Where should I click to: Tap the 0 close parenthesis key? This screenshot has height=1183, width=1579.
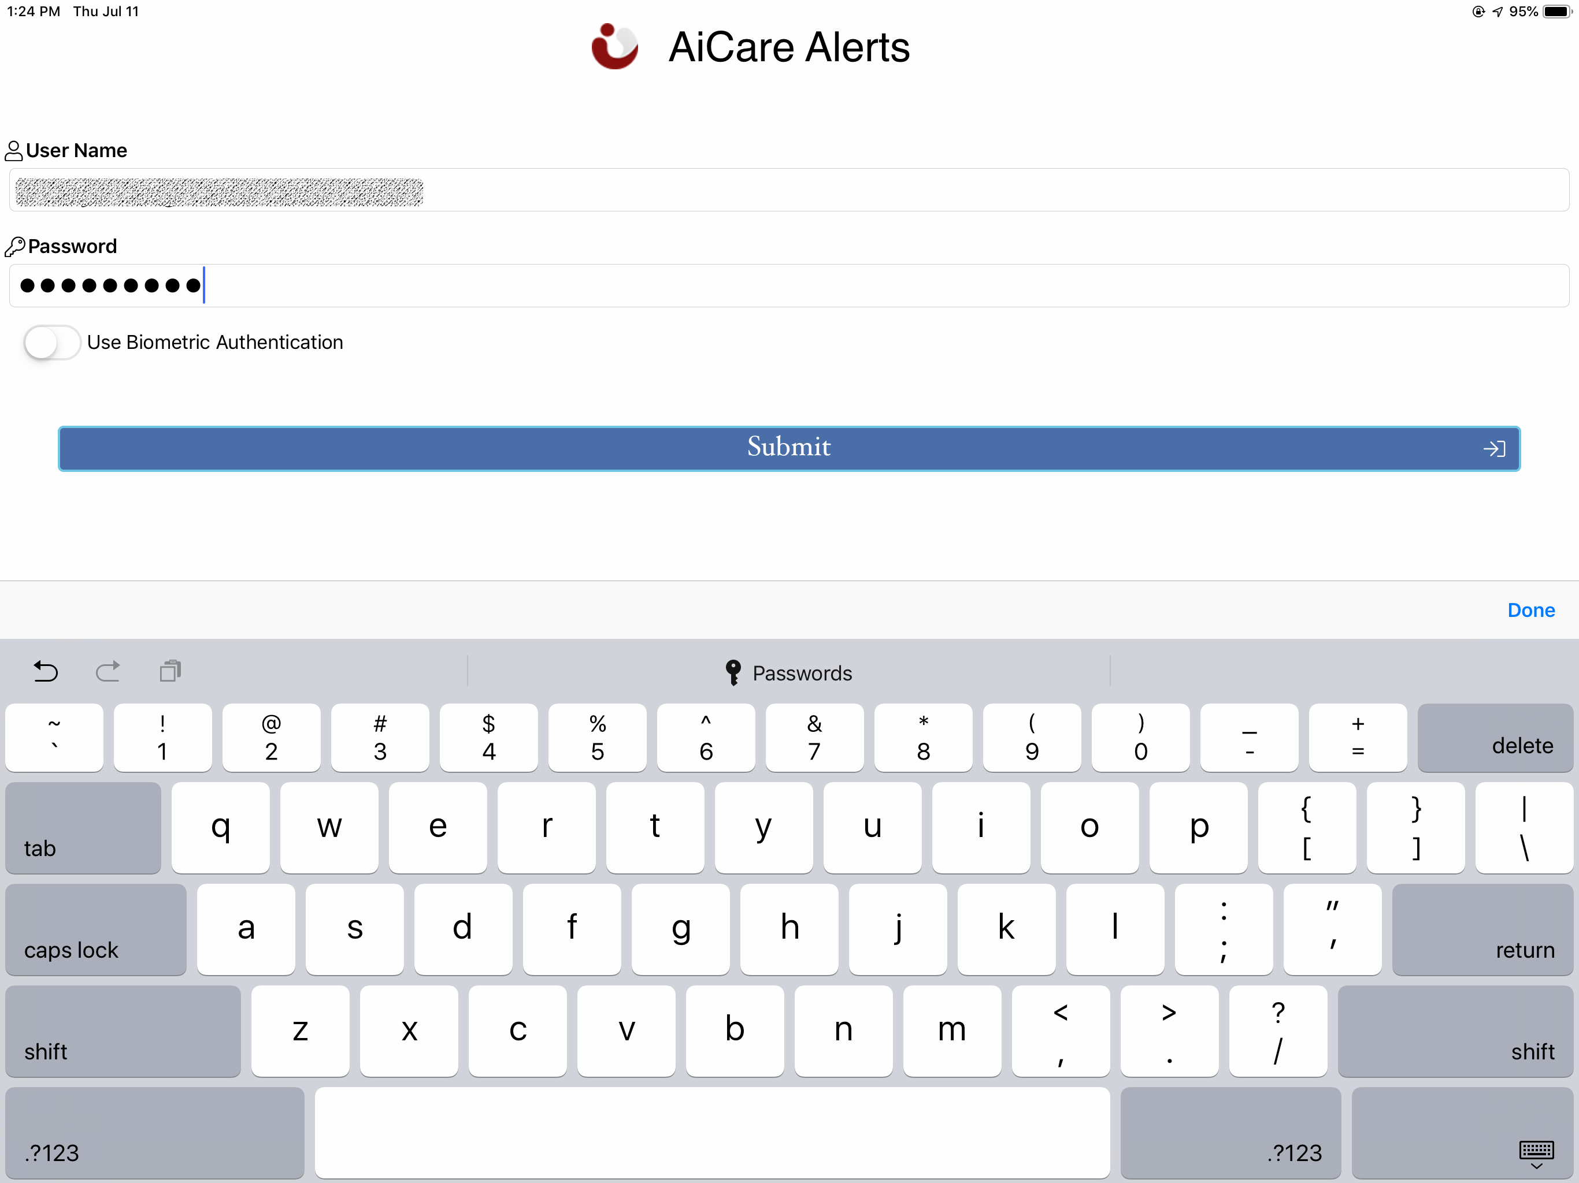1141,737
